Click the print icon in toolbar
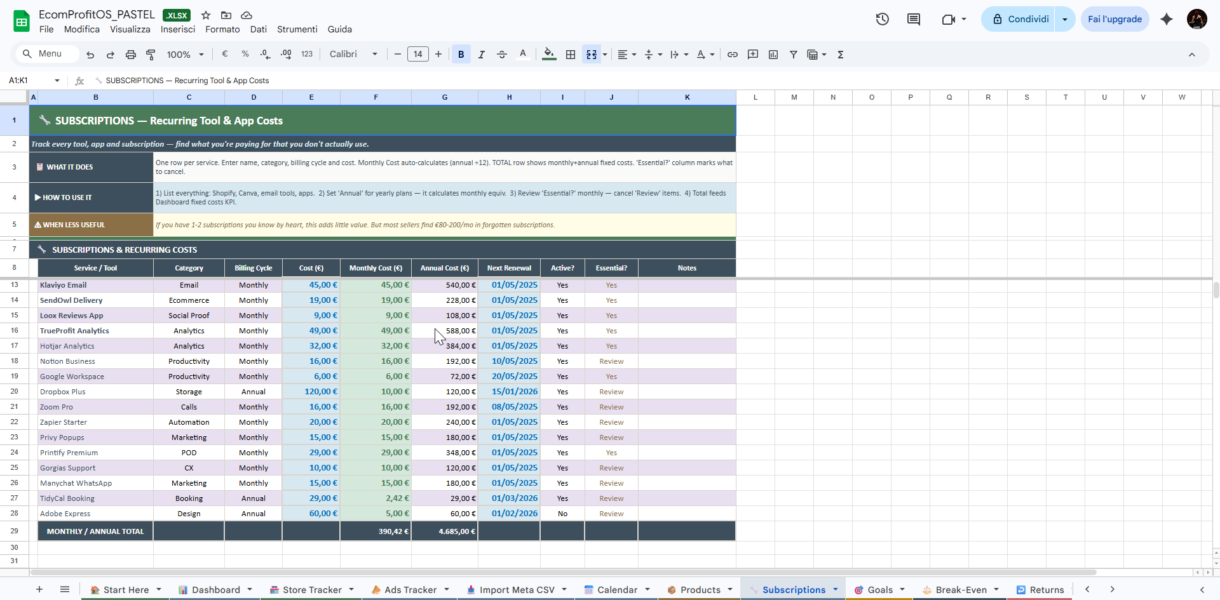 pos(131,55)
